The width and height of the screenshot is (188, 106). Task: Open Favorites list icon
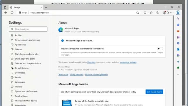tap(151, 13)
